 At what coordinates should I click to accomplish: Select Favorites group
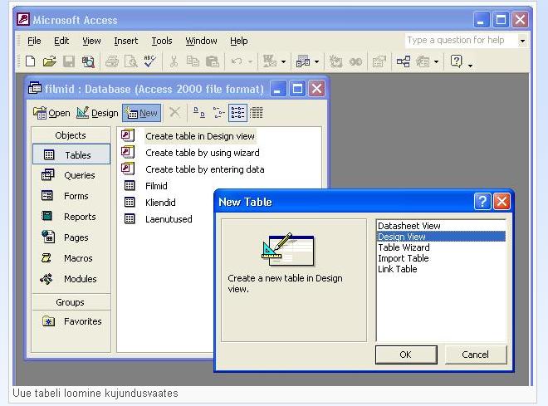(71, 321)
